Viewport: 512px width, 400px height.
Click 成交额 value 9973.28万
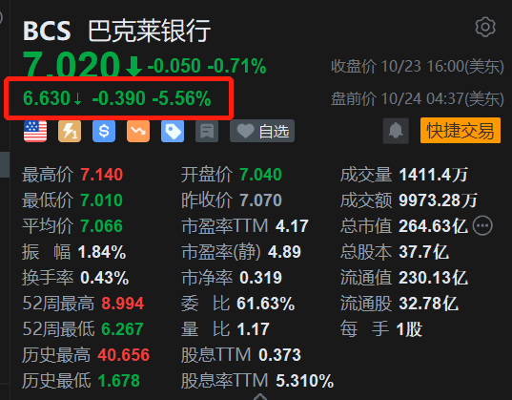coord(439,200)
